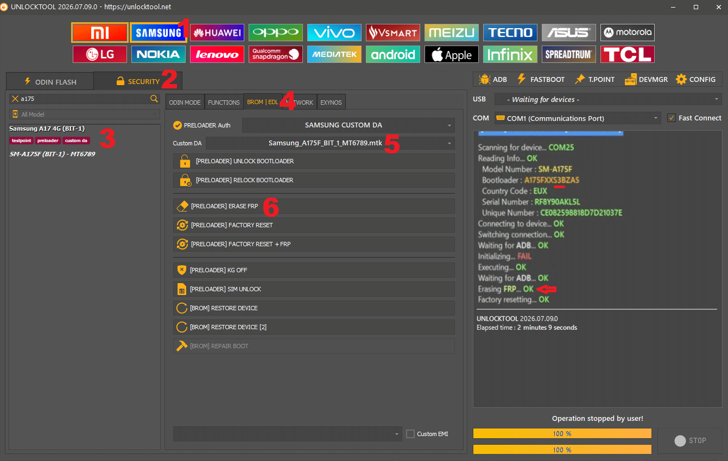The height and width of the screenshot is (461, 728).
Task: Expand the All Model dropdown
Action: tap(85, 114)
